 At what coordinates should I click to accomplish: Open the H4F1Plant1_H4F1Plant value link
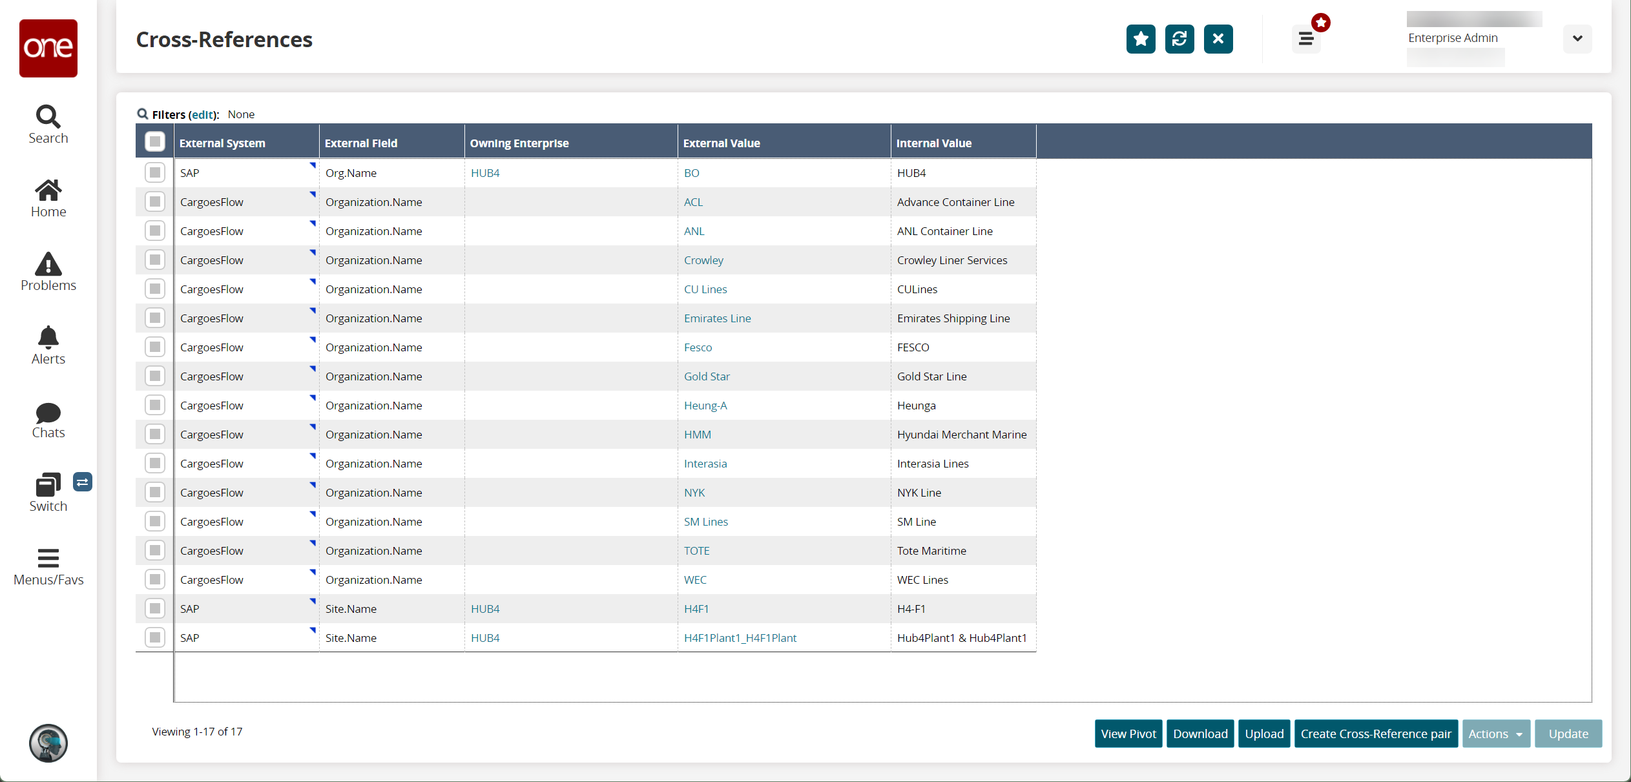[740, 638]
